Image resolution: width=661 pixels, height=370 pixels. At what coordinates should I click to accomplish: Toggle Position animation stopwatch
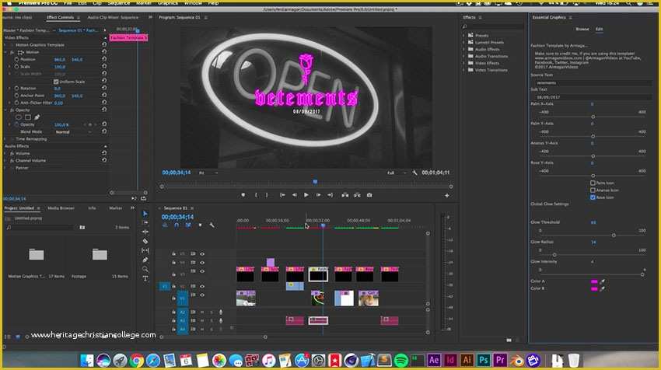[x=16, y=59]
